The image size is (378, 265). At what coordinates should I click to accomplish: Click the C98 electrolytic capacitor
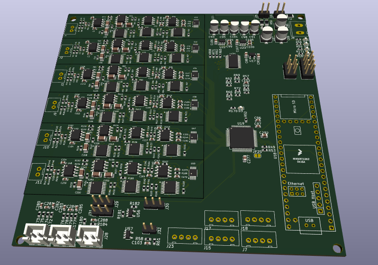(244, 27)
